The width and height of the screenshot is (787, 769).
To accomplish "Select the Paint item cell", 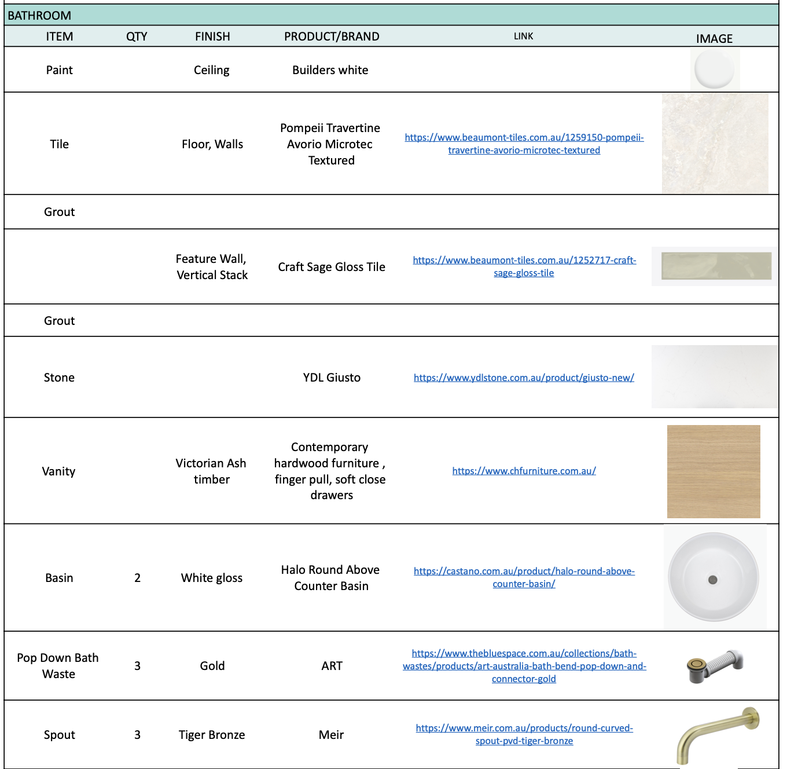I will (60, 70).
